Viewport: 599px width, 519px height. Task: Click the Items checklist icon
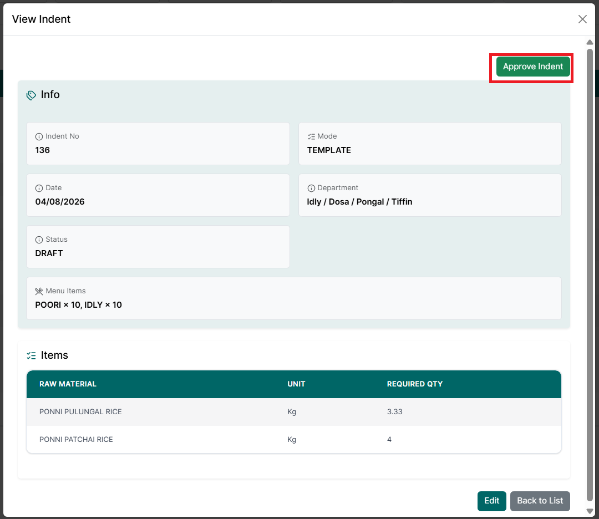click(x=31, y=355)
